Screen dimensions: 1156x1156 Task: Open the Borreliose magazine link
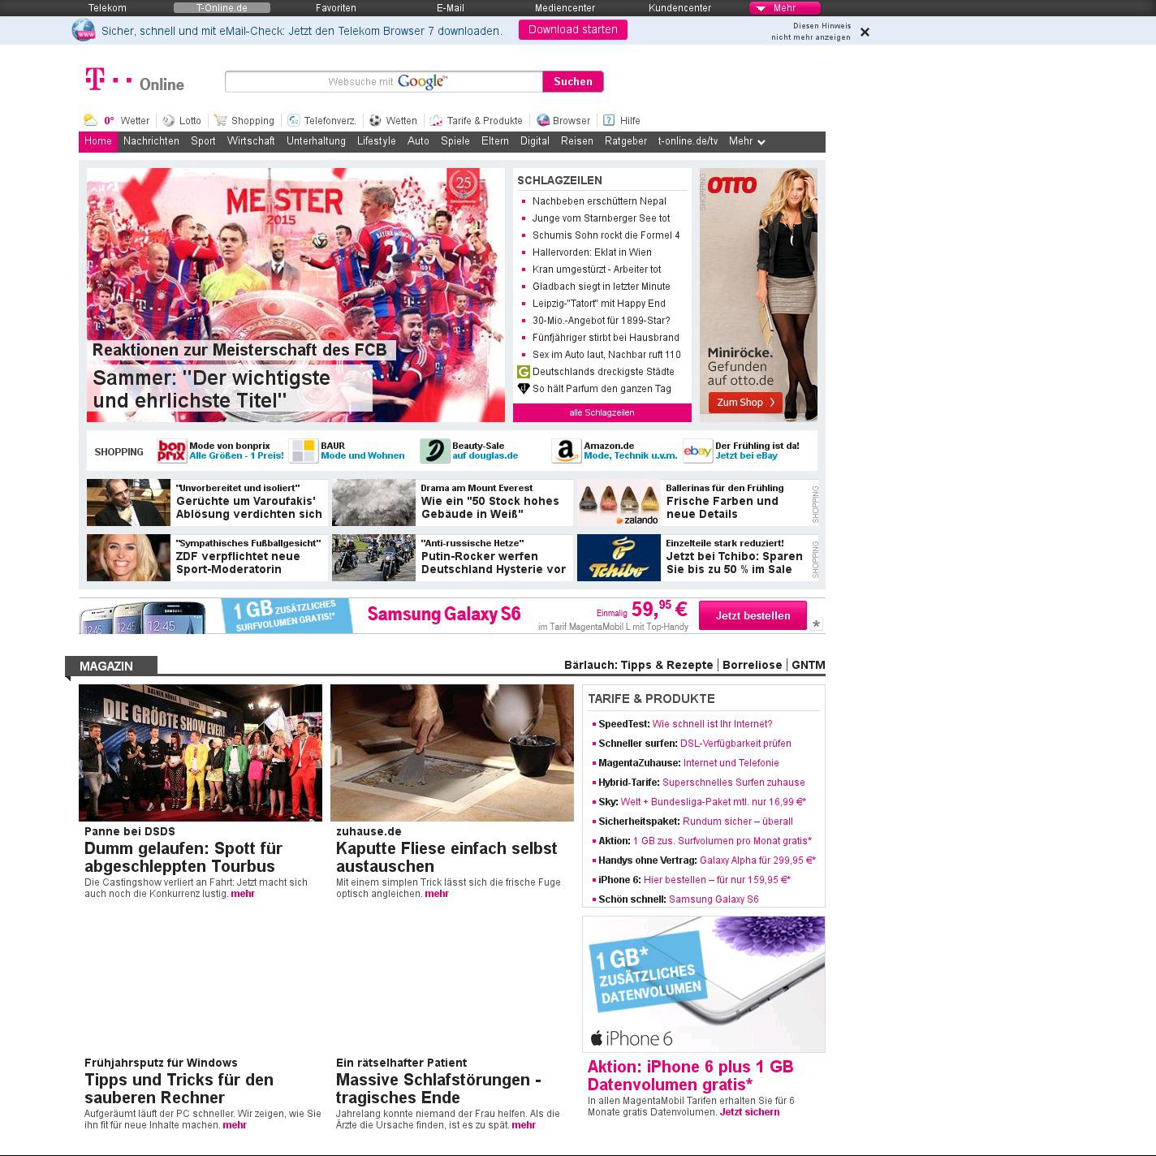click(753, 665)
